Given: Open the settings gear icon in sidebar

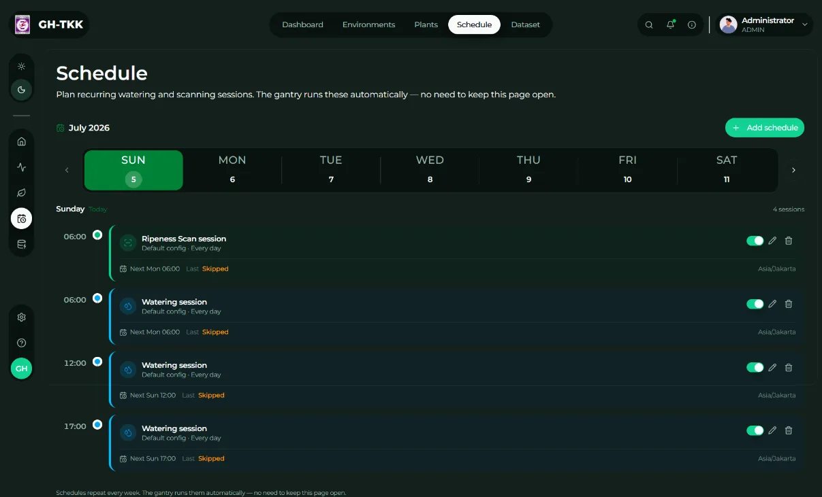Looking at the screenshot, I should click(x=22, y=318).
